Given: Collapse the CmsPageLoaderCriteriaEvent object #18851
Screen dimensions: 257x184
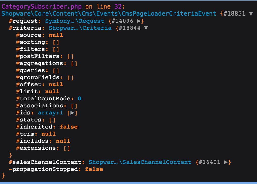Looking at the screenshot, I should click(251, 14).
